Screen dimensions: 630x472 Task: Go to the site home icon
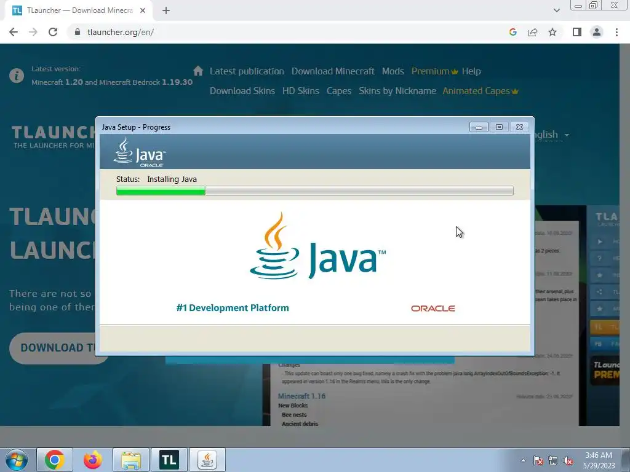click(x=198, y=71)
